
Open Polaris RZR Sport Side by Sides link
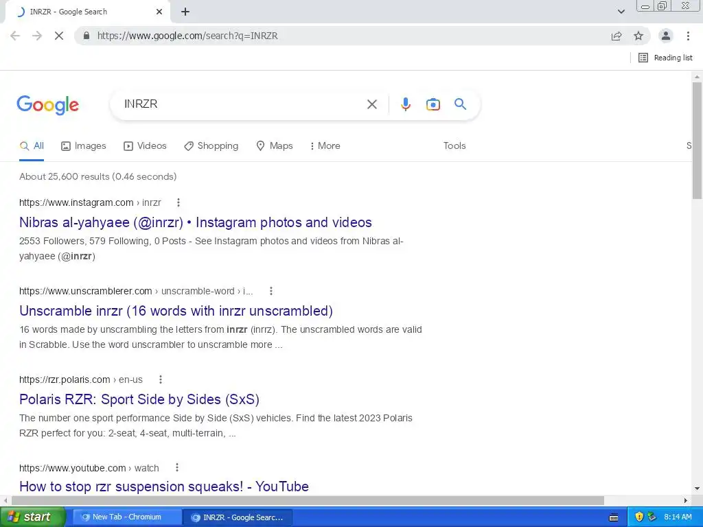pos(139,399)
